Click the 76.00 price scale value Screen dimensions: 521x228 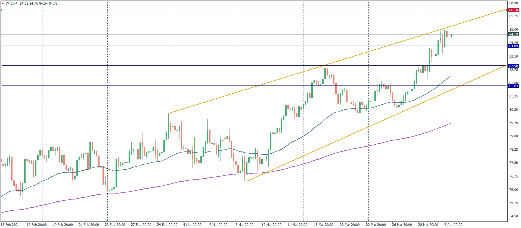[x=513, y=190]
